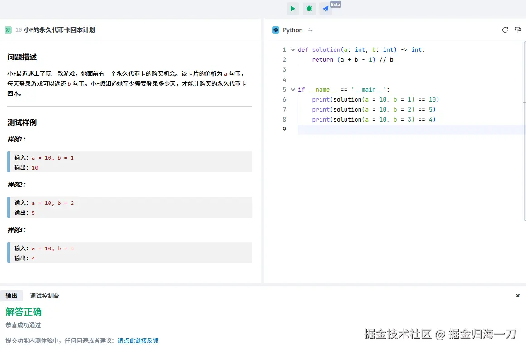The height and width of the screenshot is (350, 526).
Task: Open the language switch arrows next to Python
Action: [x=311, y=30]
